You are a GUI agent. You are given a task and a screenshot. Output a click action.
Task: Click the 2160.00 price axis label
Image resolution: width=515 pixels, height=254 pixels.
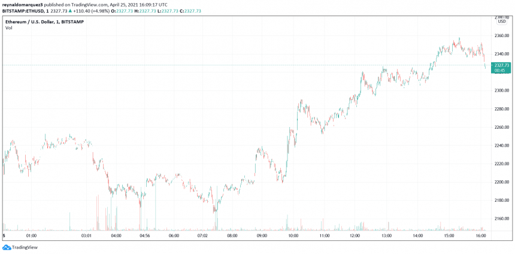pyautogui.click(x=502, y=219)
